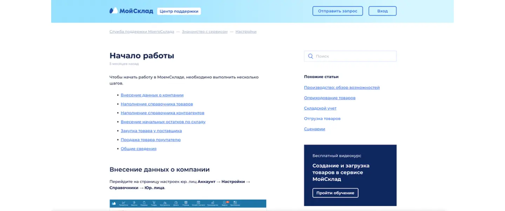Screen dimensions: 505x211
Task: Click the Онлайн-торговля icon in the embedded toolbar
Action: (x=198, y=203)
